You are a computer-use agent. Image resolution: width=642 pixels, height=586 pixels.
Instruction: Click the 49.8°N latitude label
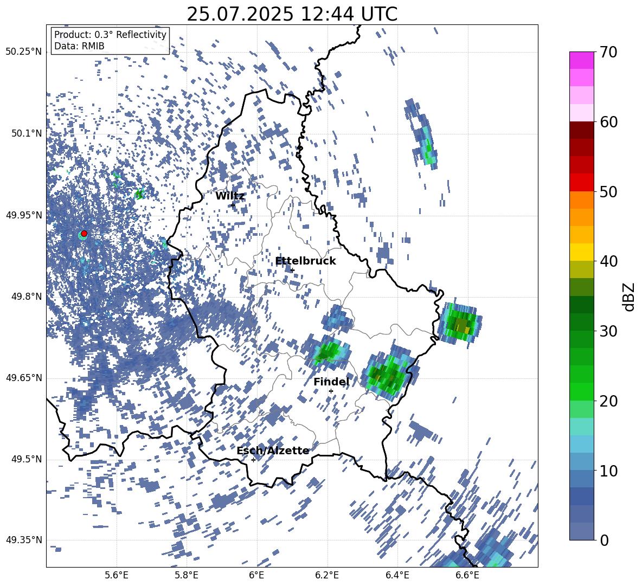[26, 297]
